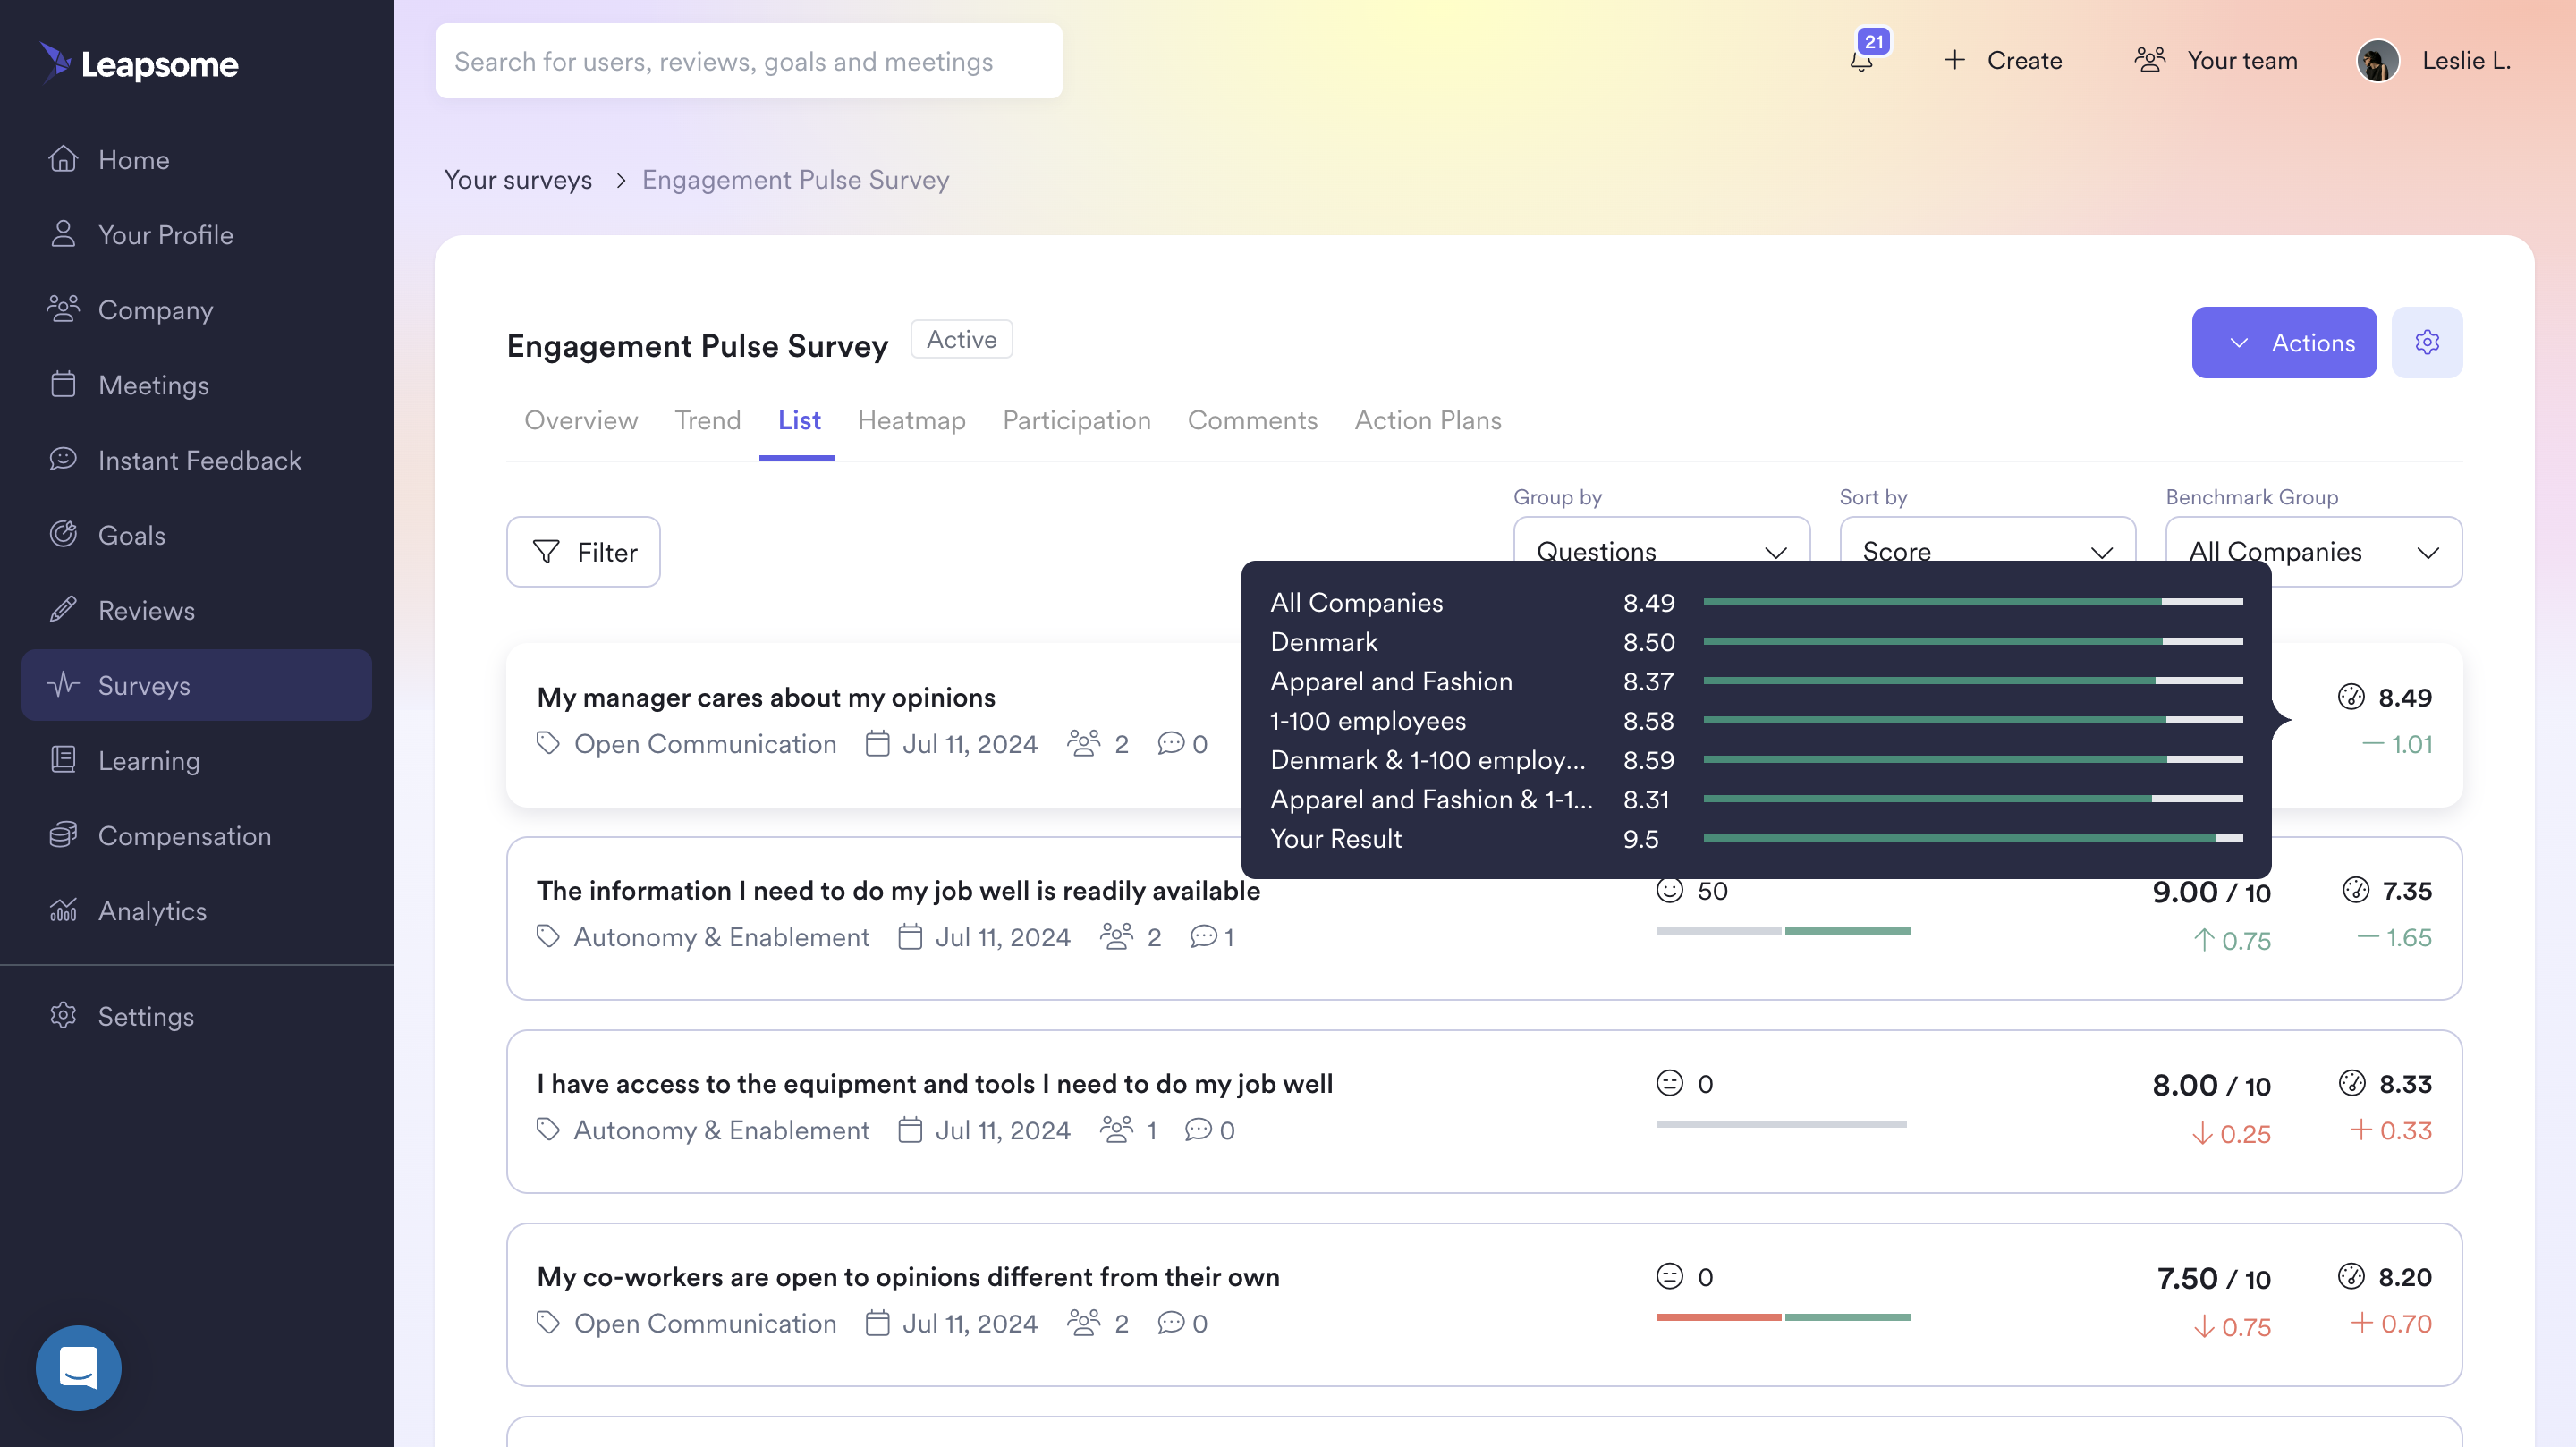Click benchmark gauge icon beside 7.35
Image resolution: width=2576 pixels, height=1447 pixels.
click(2355, 890)
